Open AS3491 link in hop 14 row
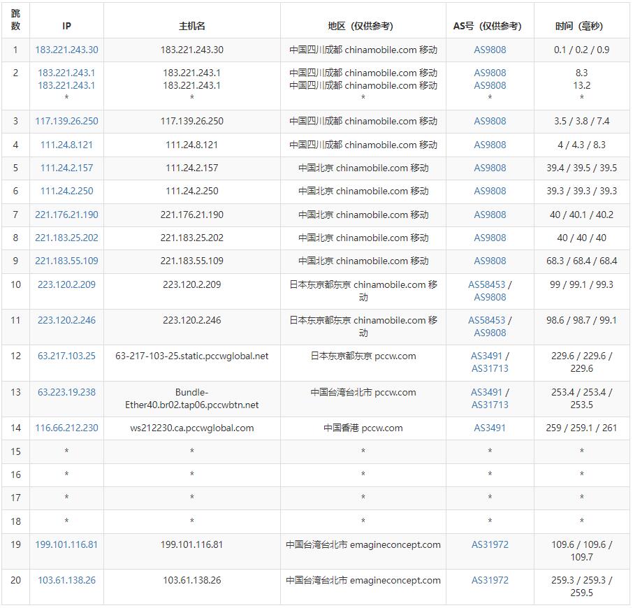This screenshot has height=608, width=633. point(490,428)
